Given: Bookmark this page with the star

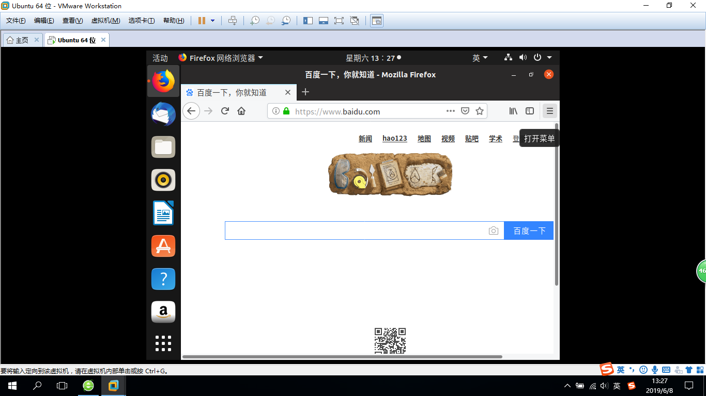Looking at the screenshot, I should (480, 111).
